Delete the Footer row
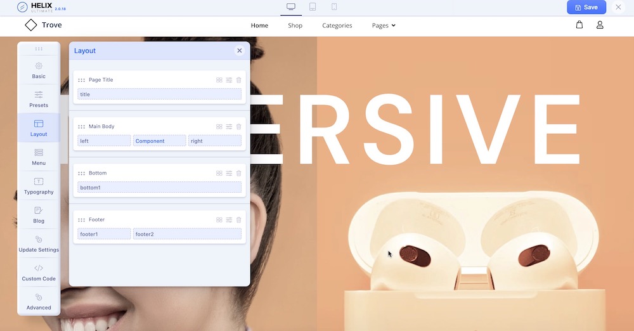 pyautogui.click(x=238, y=220)
